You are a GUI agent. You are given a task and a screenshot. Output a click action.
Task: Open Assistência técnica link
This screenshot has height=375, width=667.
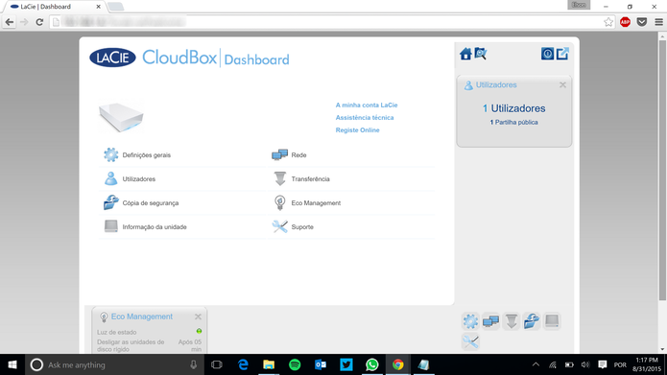[365, 117]
